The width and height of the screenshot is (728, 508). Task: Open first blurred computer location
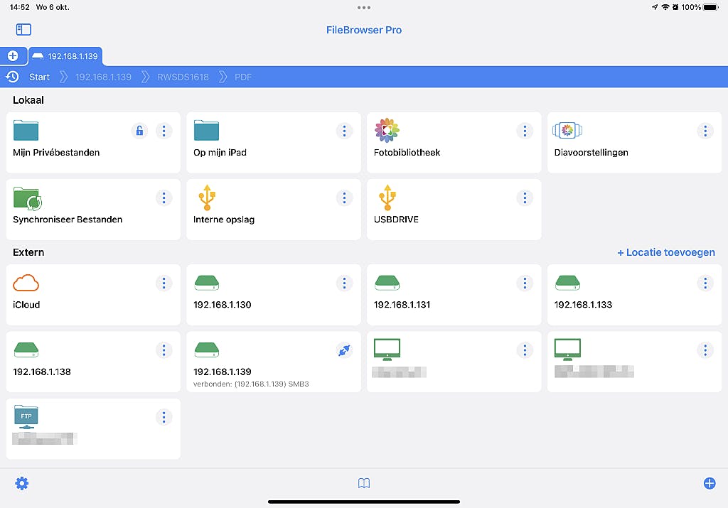point(454,362)
